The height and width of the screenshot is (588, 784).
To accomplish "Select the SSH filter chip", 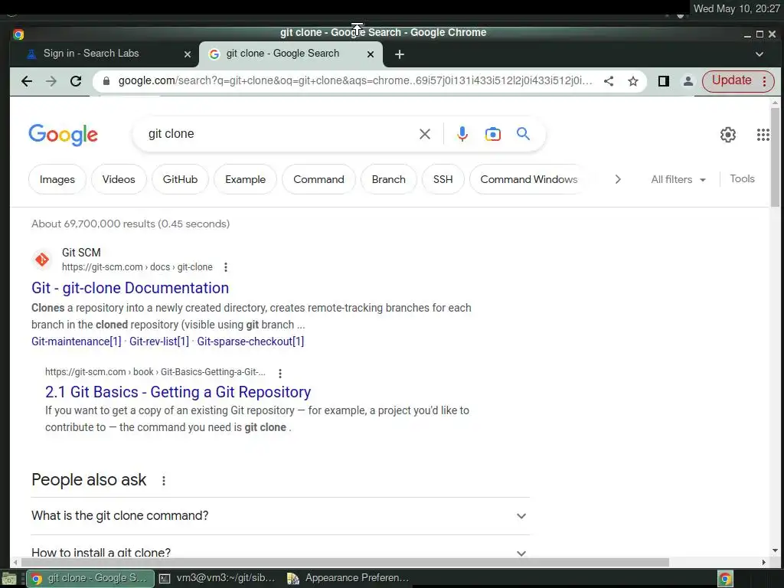I will 443,179.
